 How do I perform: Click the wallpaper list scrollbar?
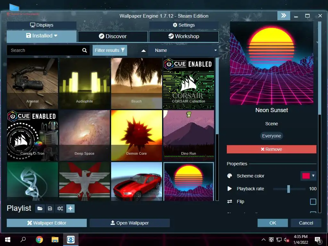[217, 96]
